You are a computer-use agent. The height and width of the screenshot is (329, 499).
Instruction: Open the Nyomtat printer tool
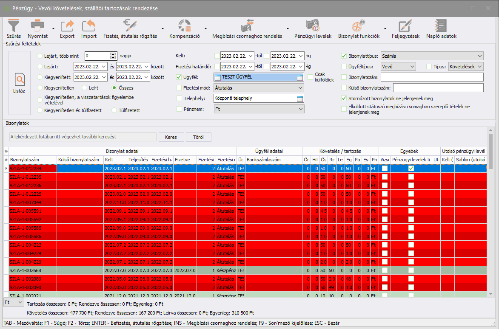pyautogui.click(x=37, y=26)
